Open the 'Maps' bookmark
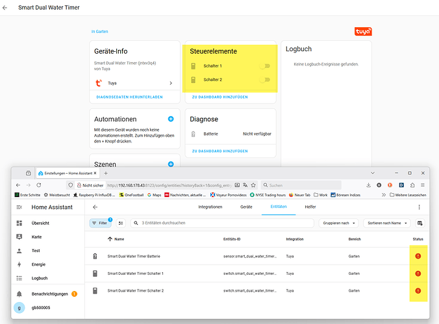 [x=155, y=195]
